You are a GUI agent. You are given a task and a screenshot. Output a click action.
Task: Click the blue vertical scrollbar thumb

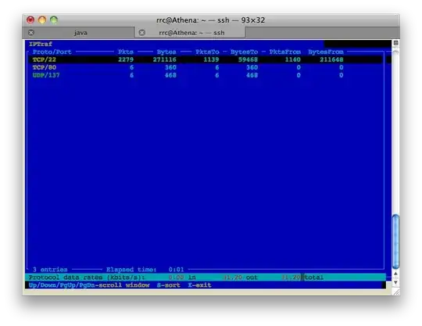pyautogui.click(x=395, y=242)
